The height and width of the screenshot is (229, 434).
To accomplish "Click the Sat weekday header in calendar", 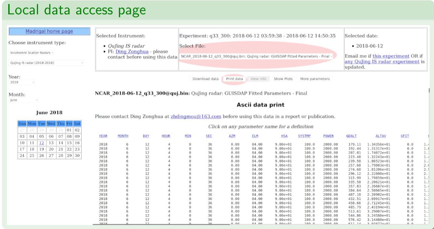I will point(77,124).
